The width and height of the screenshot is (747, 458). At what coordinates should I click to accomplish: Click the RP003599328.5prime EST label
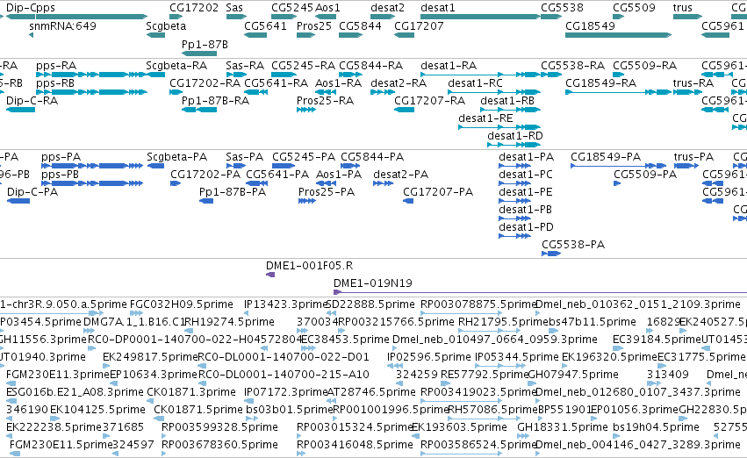(219, 426)
